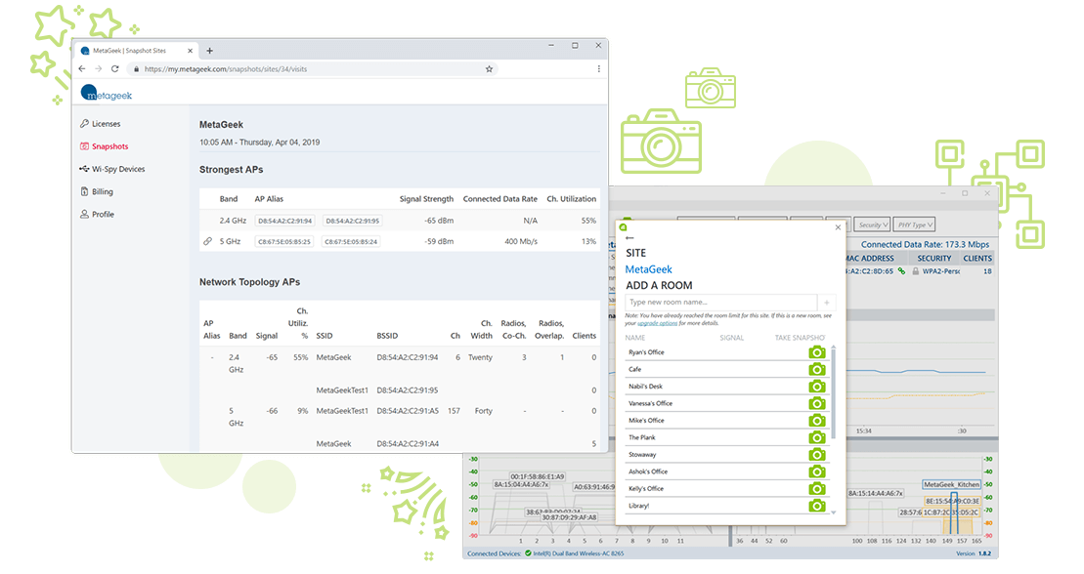Click the Connected Data Rate column header
The height and width of the screenshot is (574, 1084).
[499, 199]
